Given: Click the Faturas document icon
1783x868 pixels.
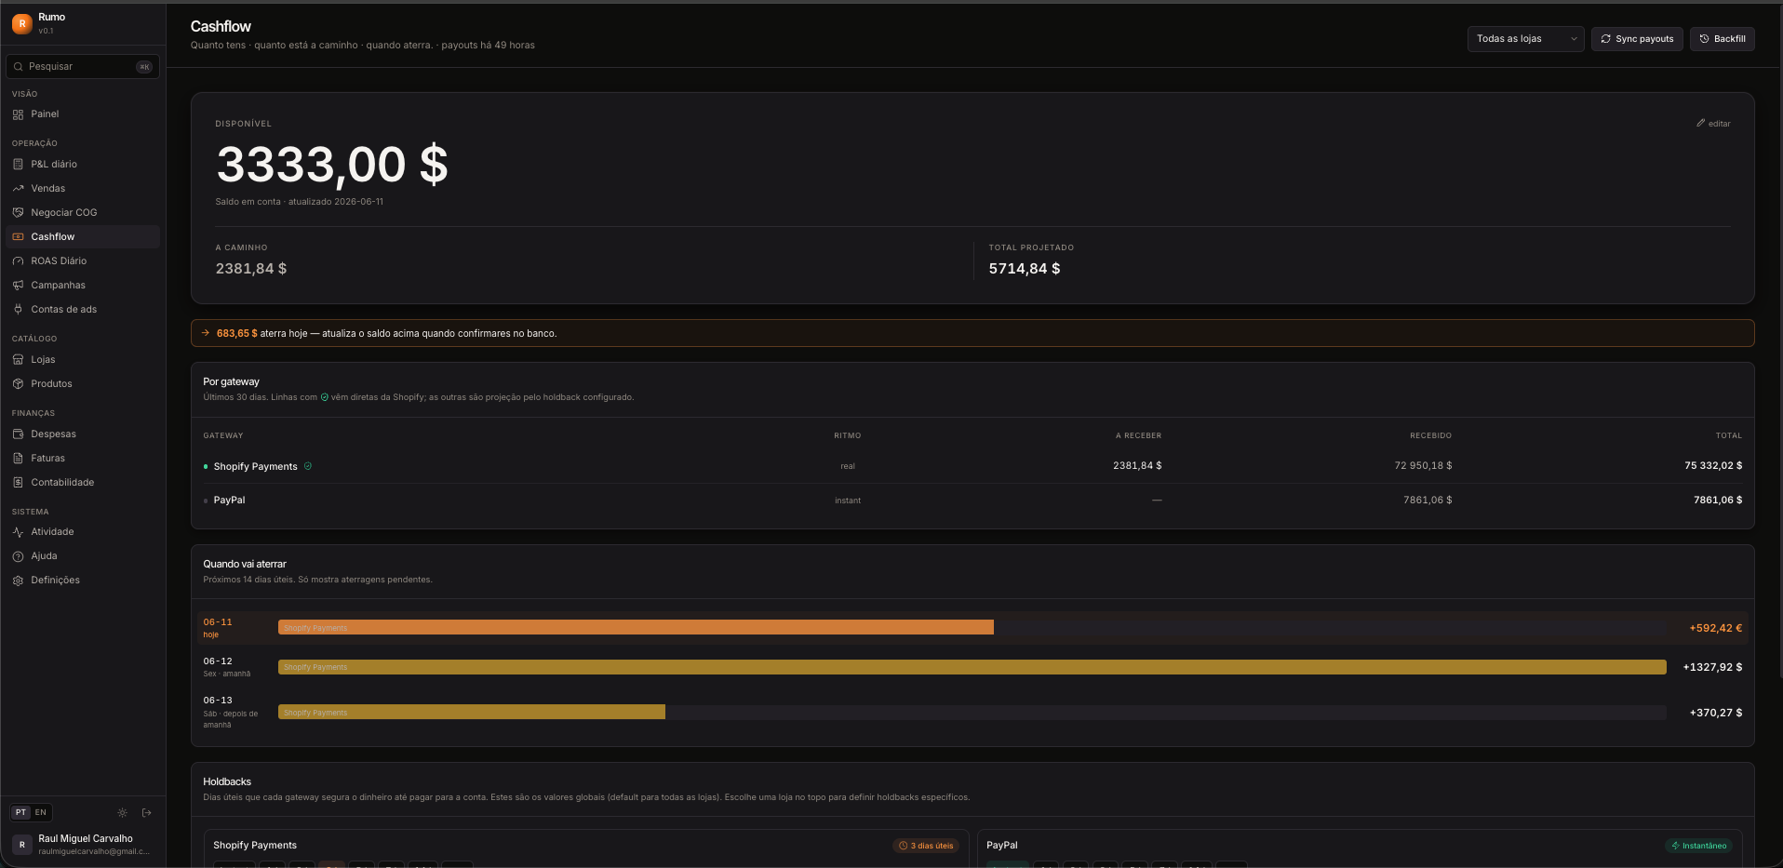Looking at the screenshot, I should point(18,459).
